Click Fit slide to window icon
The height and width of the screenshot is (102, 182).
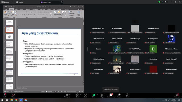82,92
